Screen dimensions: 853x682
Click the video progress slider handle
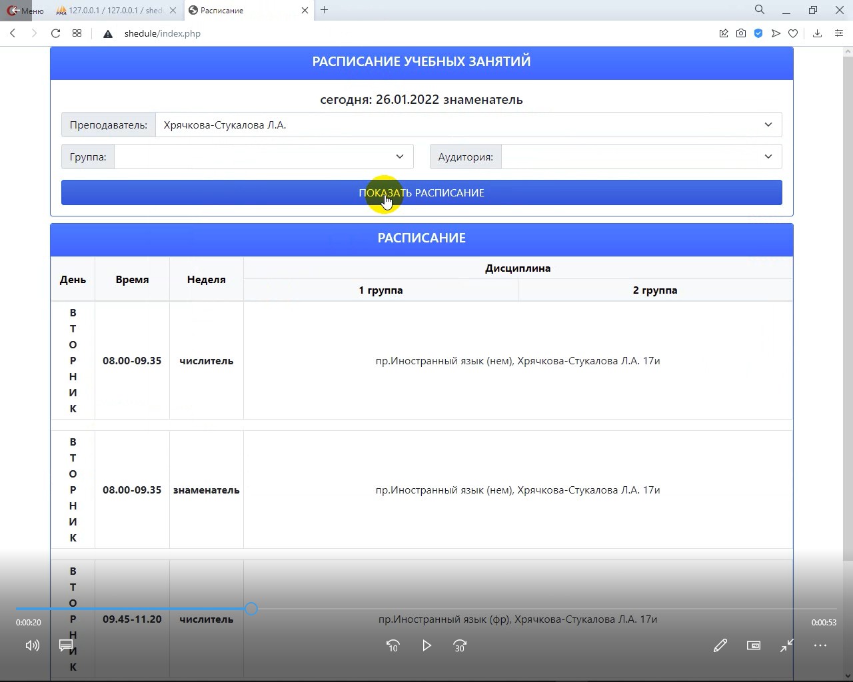pos(251,609)
